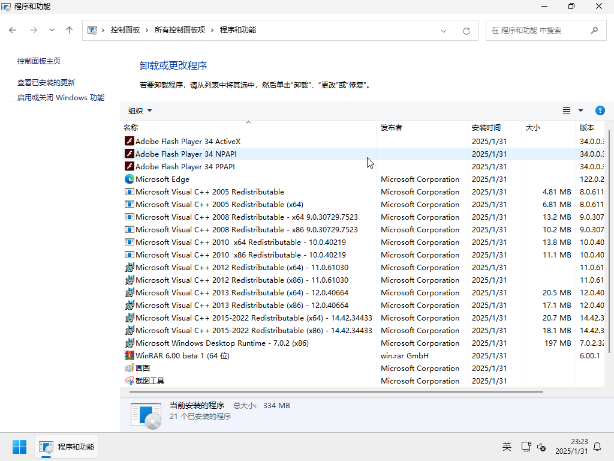Viewport: 614px width, 461px height.
Task: Expand the address bar history dropdown
Action: (444, 31)
